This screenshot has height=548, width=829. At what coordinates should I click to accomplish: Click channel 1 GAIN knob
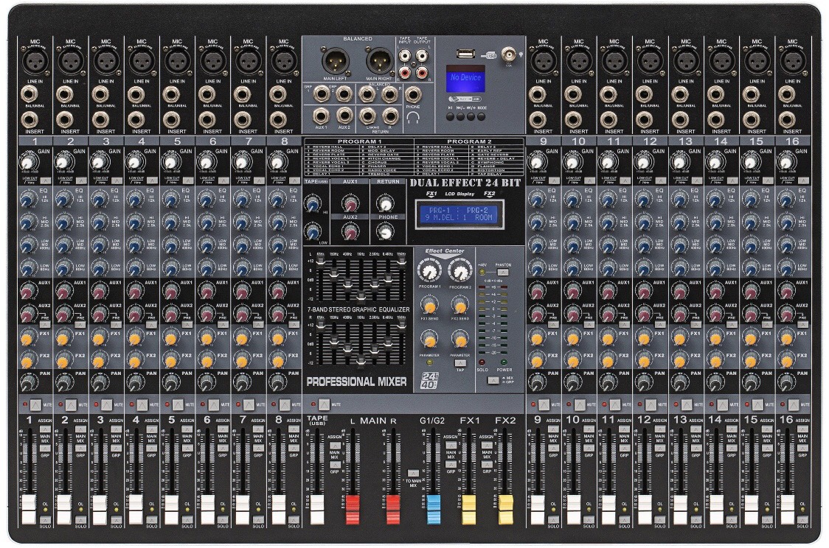coord(28,161)
